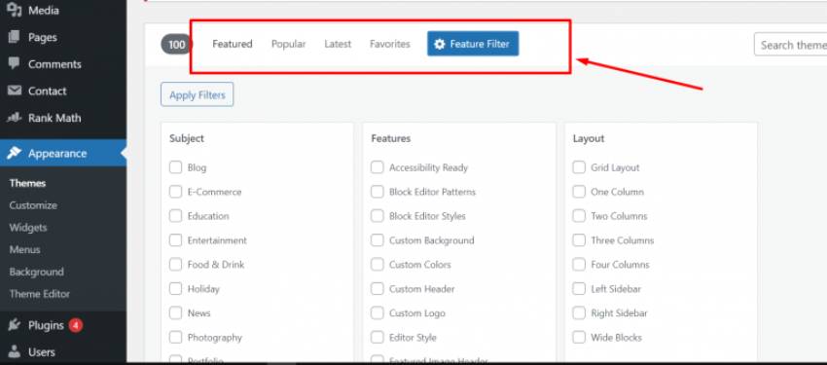827x365 pixels.
Task: Click the Apply Filters button
Action: coord(198,95)
